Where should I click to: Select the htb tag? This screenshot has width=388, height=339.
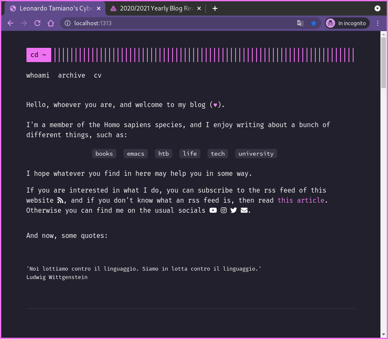coord(164,154)
